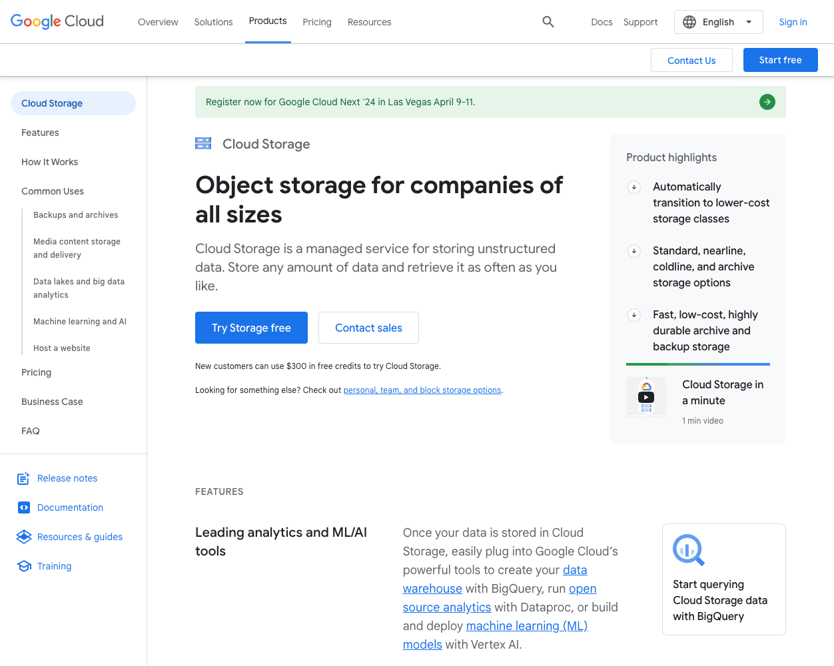Screen dimensions: 834x666
Task: Open the Release notes link
Action: click(x=67, y=478)
